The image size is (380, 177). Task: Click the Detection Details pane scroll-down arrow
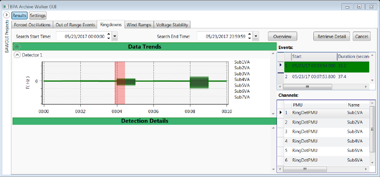273,169
